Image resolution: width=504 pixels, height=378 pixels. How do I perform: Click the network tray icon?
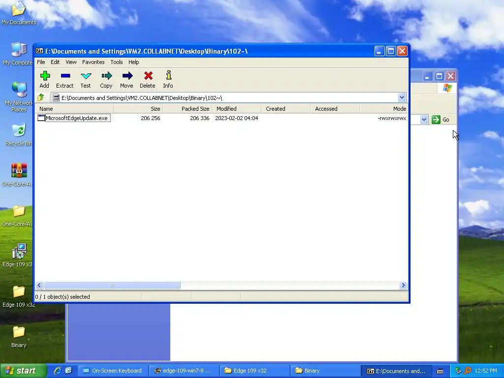click(458, 371)
